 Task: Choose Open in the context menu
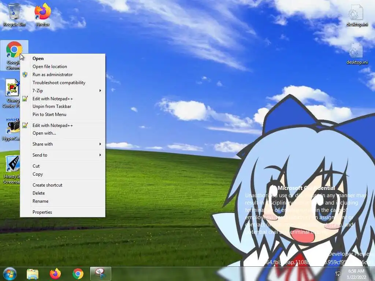[x=63, y=59]
